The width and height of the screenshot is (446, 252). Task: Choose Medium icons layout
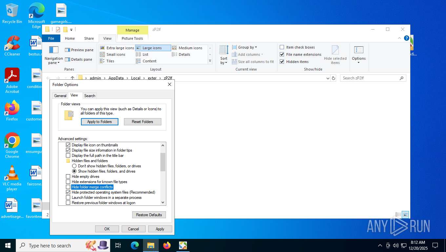pyautogui.click(x=187, y=48)
